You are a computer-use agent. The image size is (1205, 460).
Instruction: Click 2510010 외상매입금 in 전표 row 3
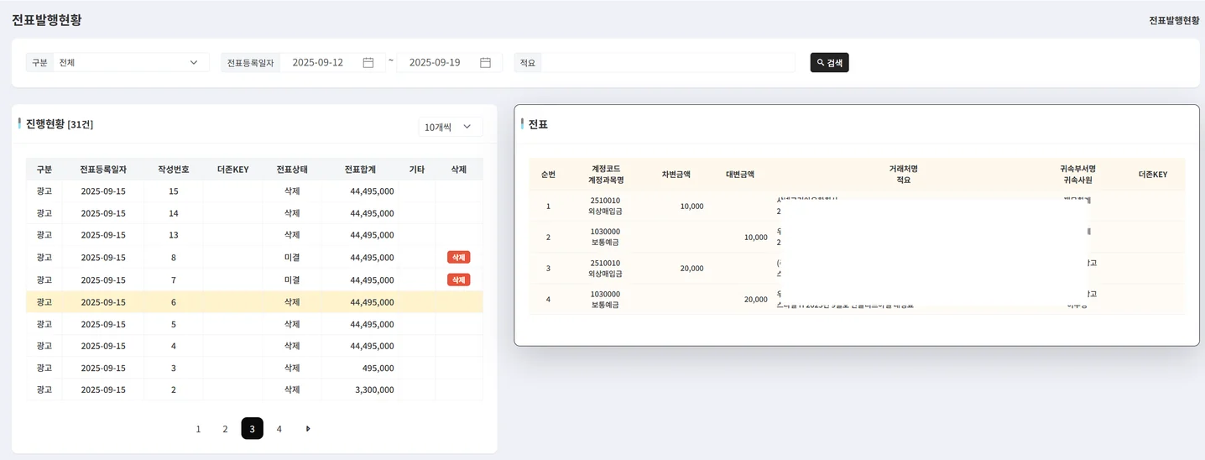[x=605, y=268]
